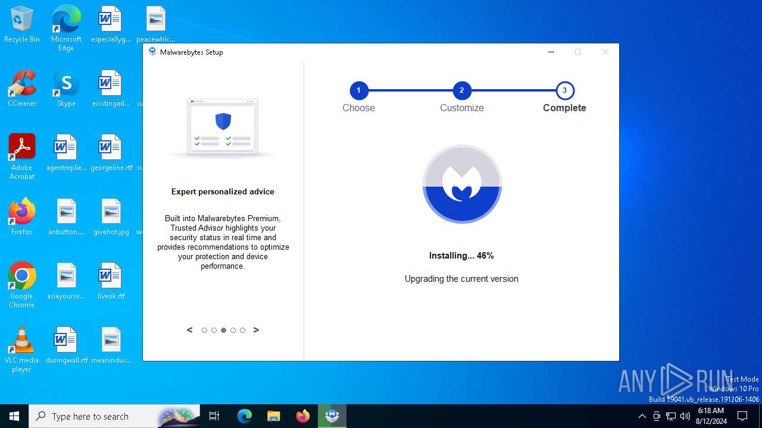Click the shield illustration in setup
Viewport: 762px width, 428px height.
[x=223, y=127]
